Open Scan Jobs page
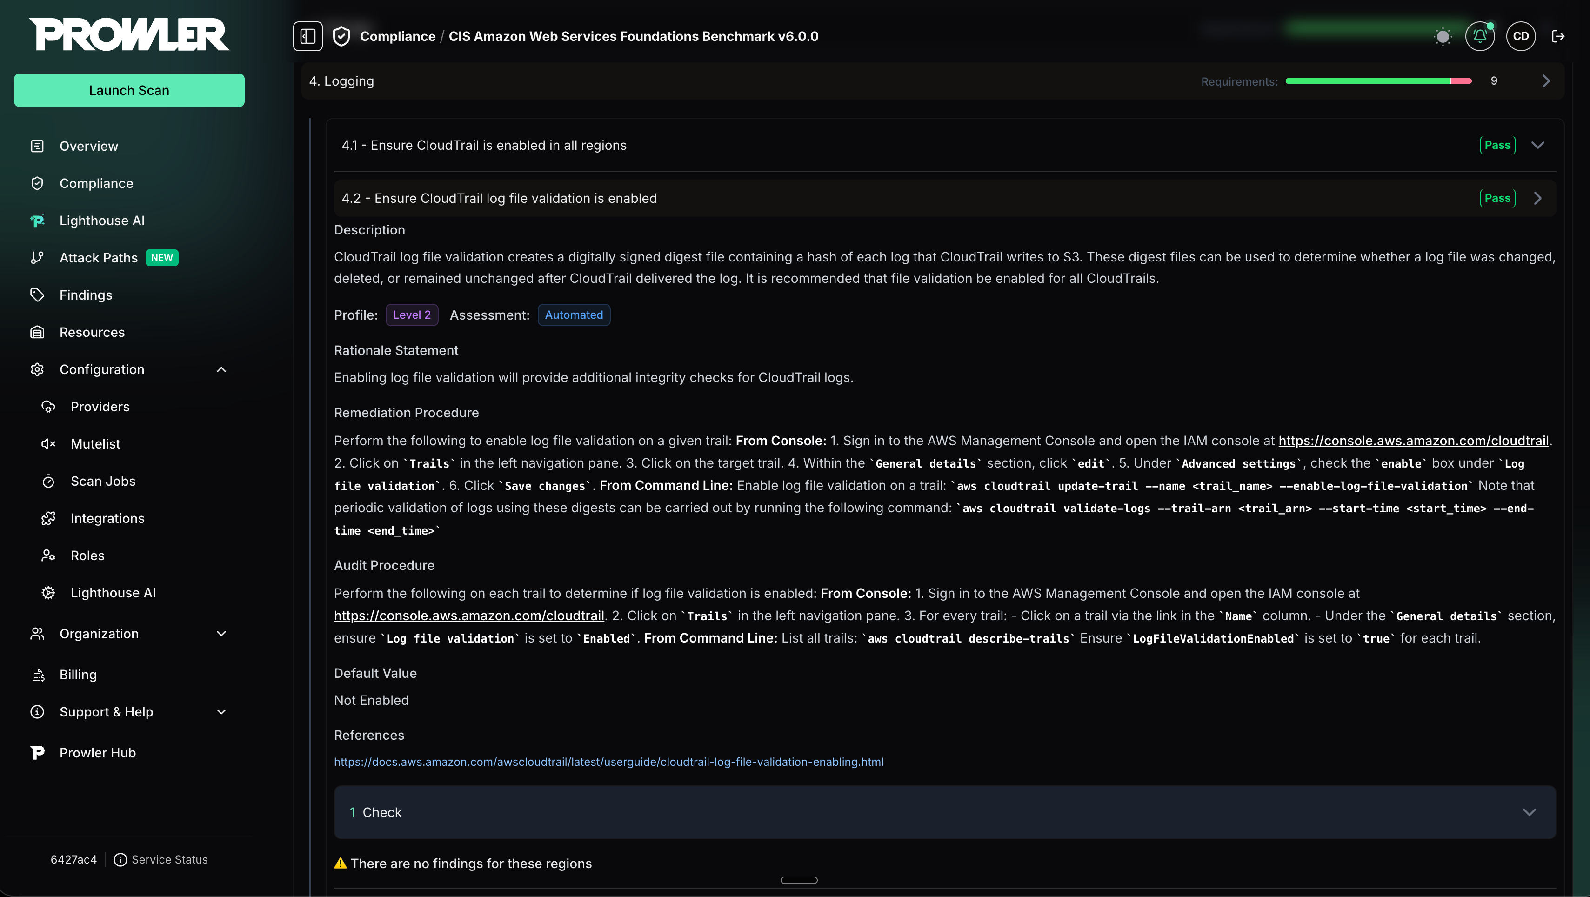 [x=103, y=481]
